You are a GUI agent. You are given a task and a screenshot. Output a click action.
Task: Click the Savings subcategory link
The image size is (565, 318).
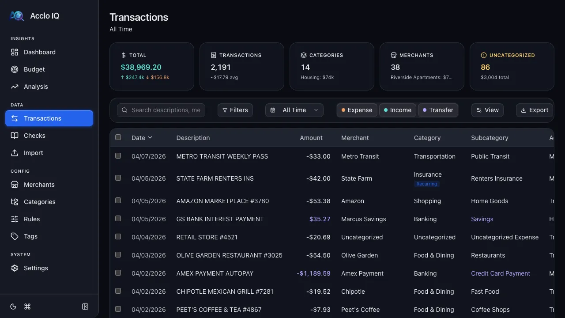point(482,219)
